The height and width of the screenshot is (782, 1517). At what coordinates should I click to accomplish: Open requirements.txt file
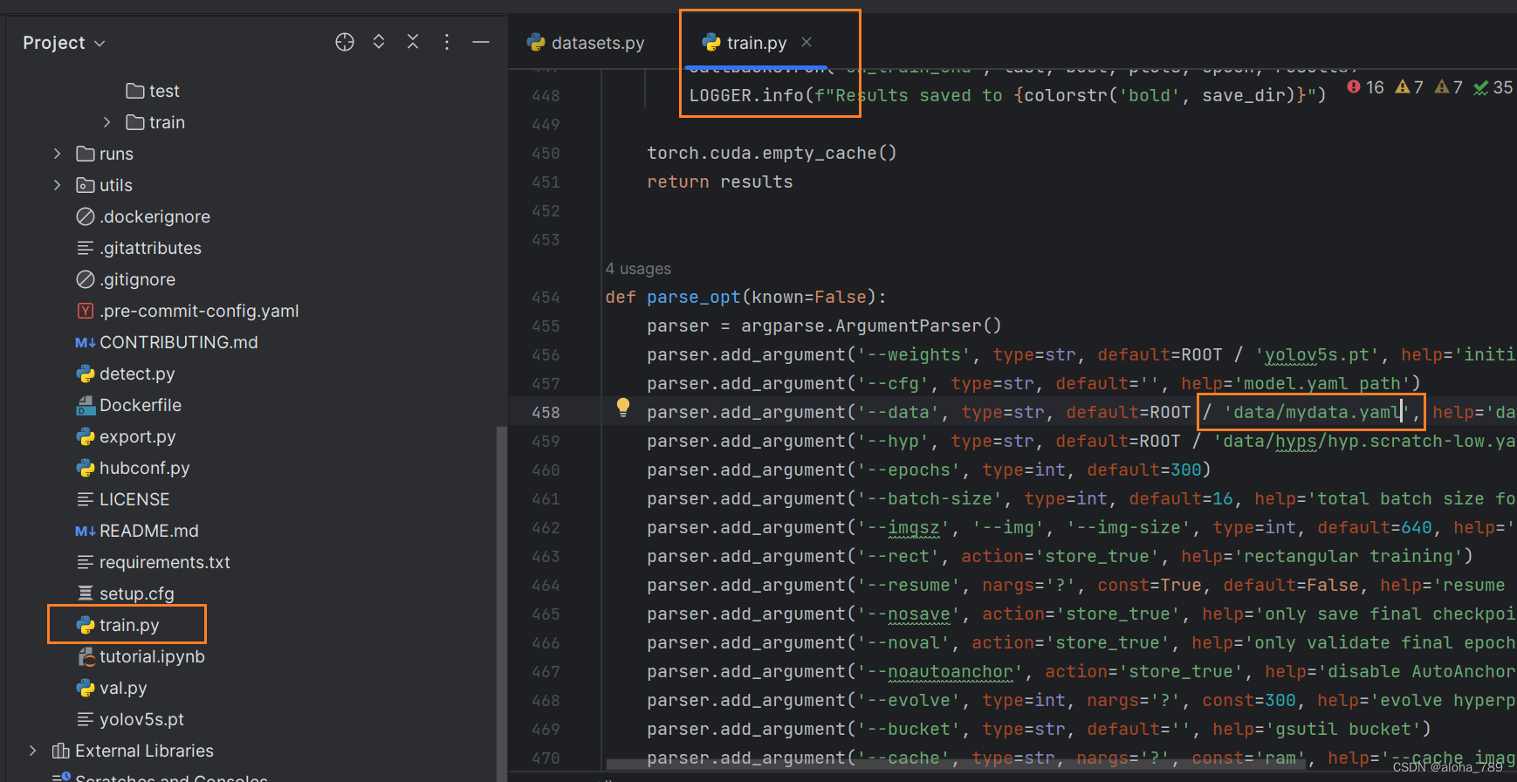154,562
